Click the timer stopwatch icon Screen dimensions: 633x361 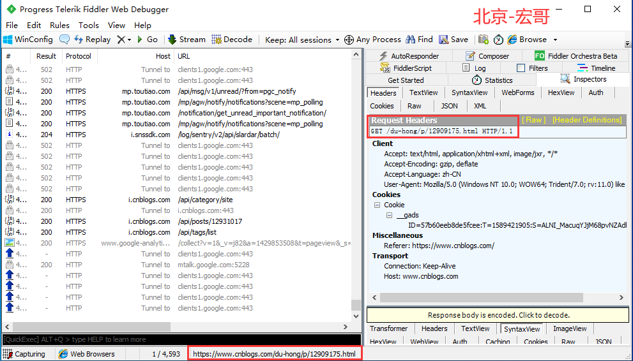499,40
